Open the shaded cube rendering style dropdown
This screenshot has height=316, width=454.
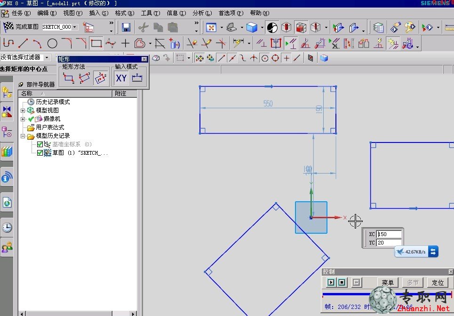[x=262, y=28]
